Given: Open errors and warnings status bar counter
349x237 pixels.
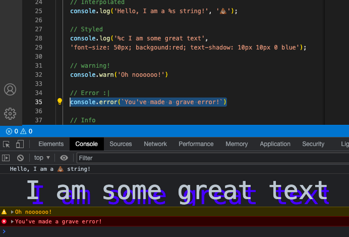Looking at the screenshot, I should pos(19,131).
